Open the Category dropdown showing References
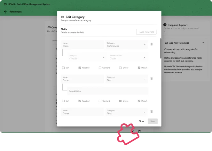 click(x=127, y=45)
